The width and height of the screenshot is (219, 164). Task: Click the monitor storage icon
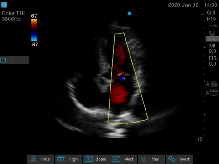212,33
